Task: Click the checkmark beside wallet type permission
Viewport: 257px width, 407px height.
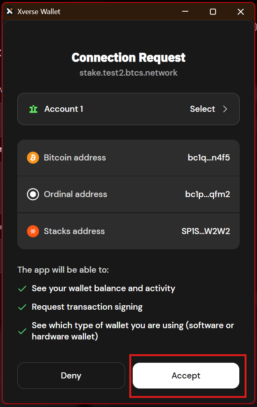Action: pyautogui.click(x=22, y=331)
